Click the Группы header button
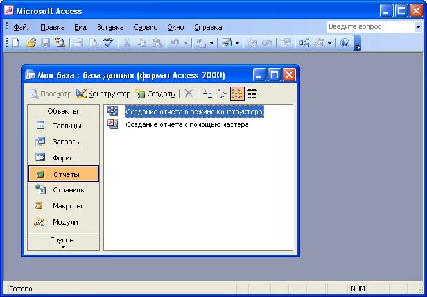Image resolution: width=427 pixels, height=297 pixels. tap(63, 240)
